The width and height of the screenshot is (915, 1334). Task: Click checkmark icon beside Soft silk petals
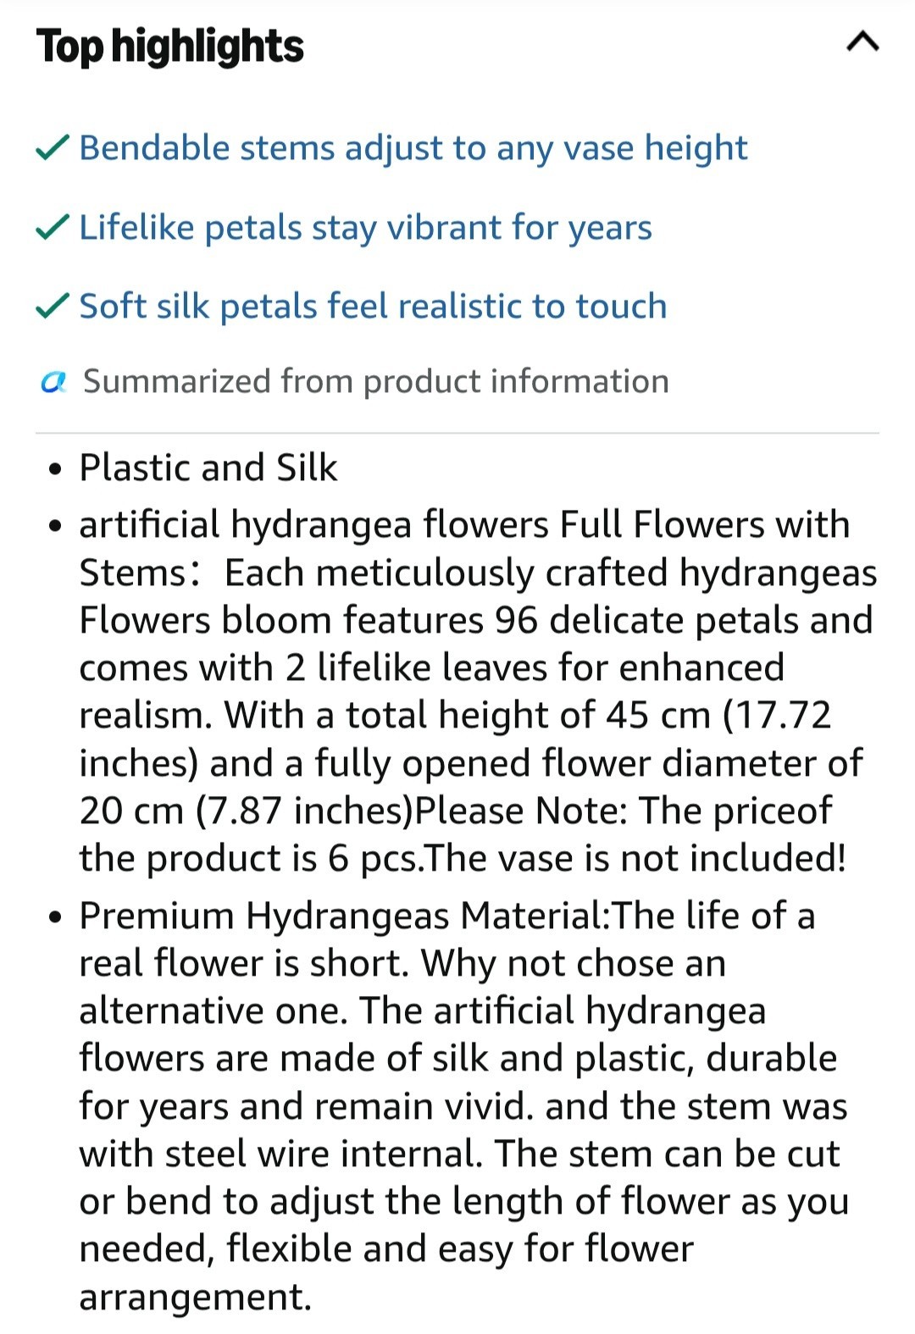(x=53, y=306)
